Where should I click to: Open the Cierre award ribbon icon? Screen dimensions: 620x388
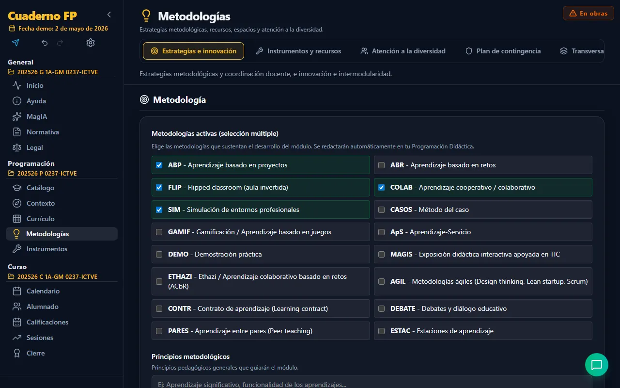point(17,353)
